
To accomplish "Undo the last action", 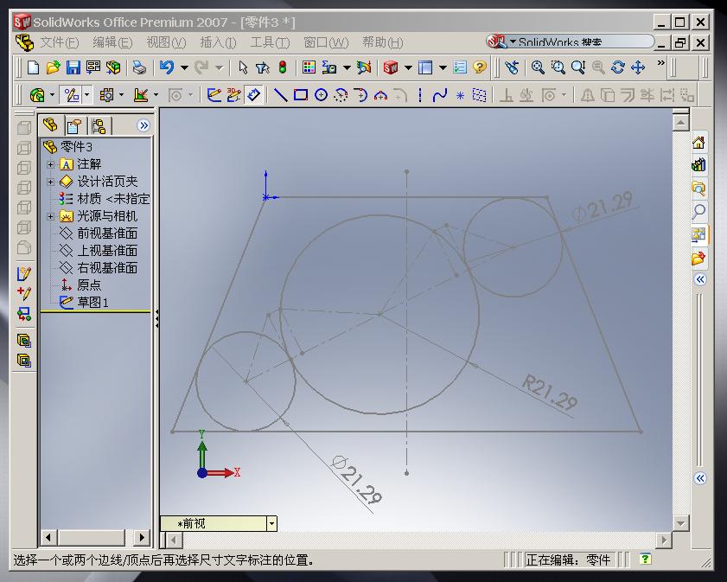I will point(167,67).
